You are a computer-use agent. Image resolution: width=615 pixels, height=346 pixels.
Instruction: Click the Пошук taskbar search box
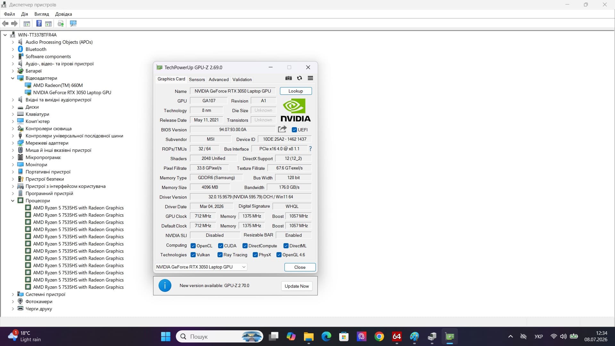[219, 336]
